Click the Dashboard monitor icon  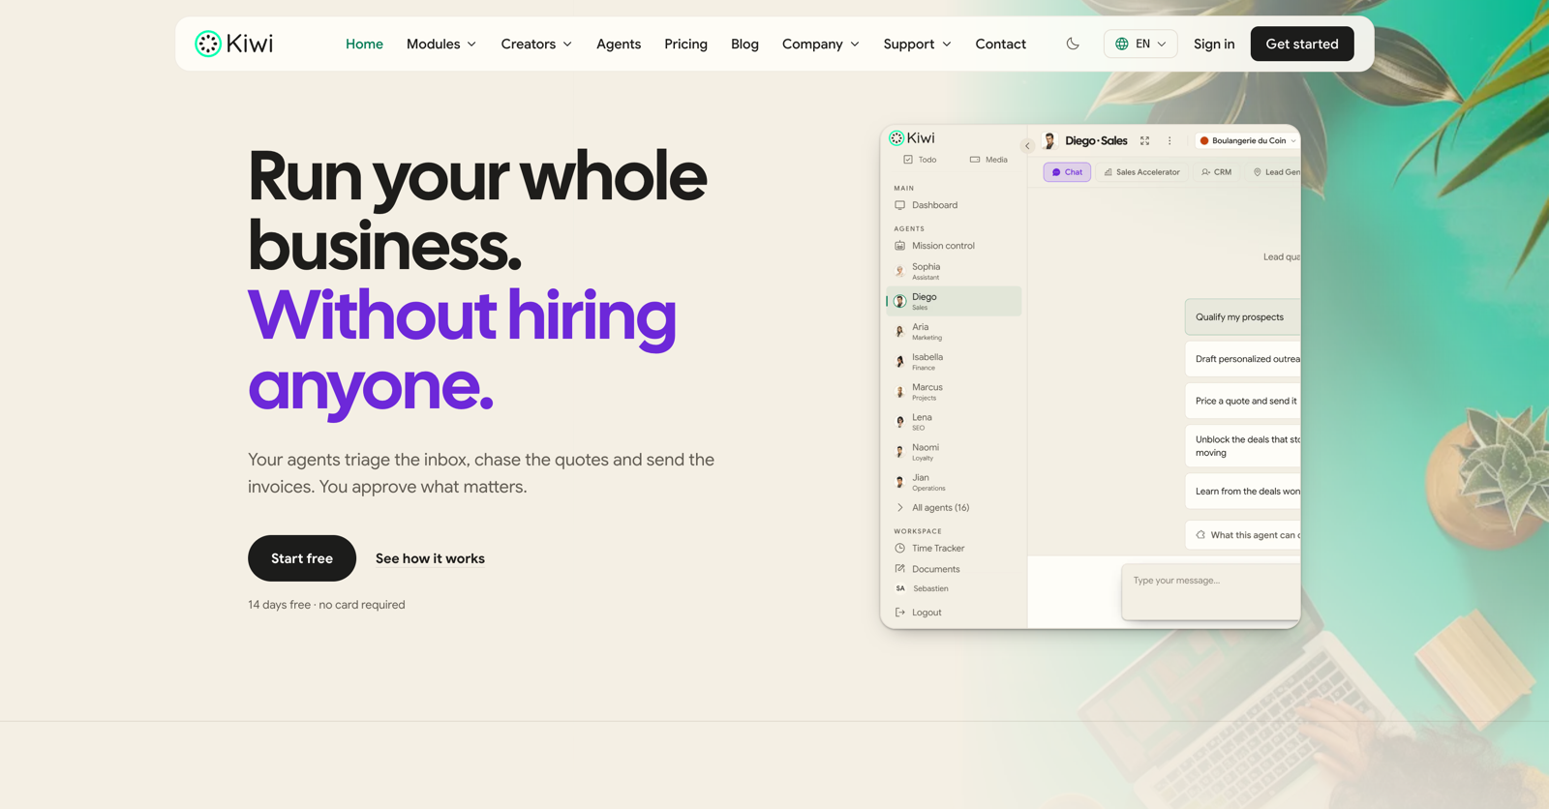click(900, 205)
